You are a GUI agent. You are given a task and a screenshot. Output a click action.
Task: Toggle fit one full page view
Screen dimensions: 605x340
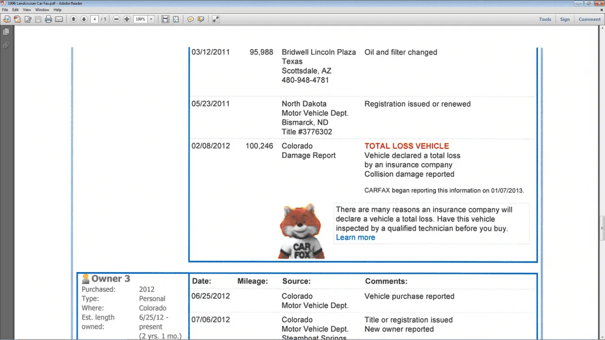pos(176,19)
